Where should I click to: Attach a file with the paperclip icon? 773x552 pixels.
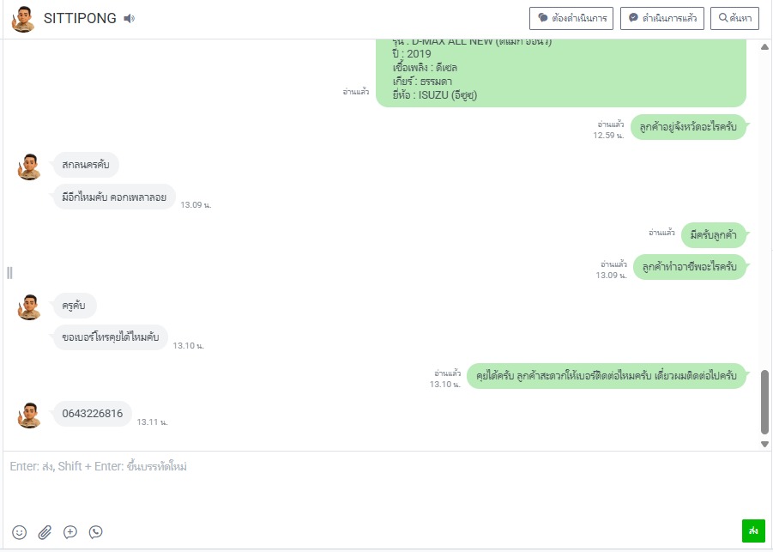point(45,532)
